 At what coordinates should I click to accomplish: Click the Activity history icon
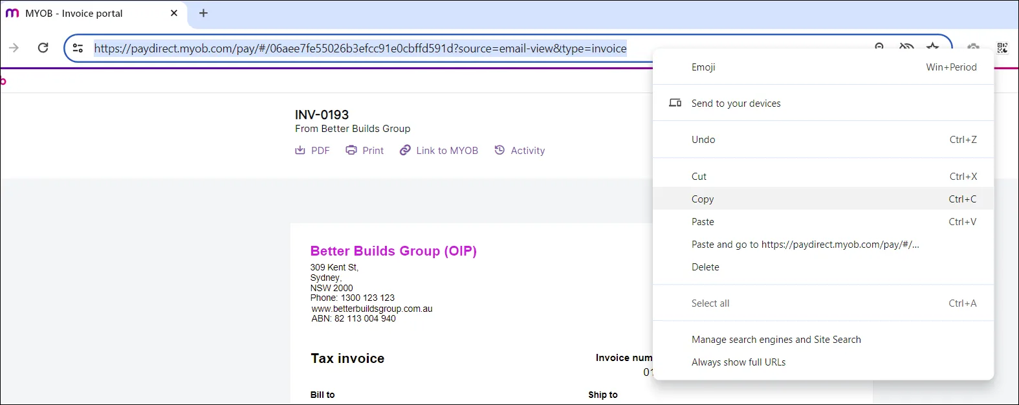click(x=499, y=150)
